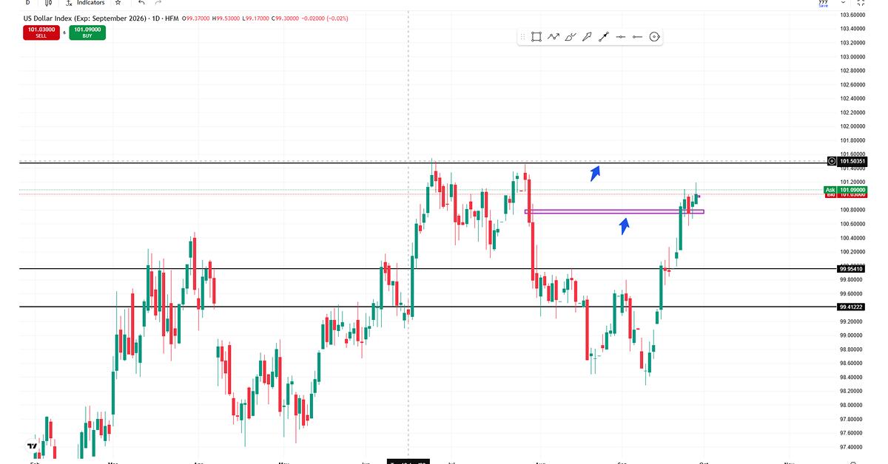Open the function fx indicator templates icon
888x464 pixels.
67,3
